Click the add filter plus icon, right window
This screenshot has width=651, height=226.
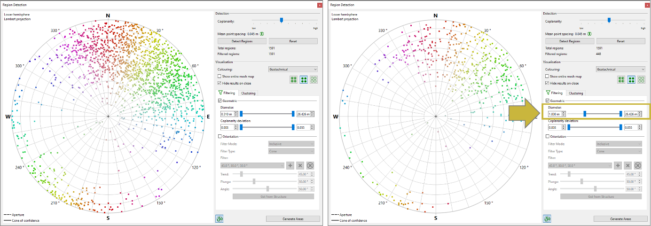click(618, 165)
